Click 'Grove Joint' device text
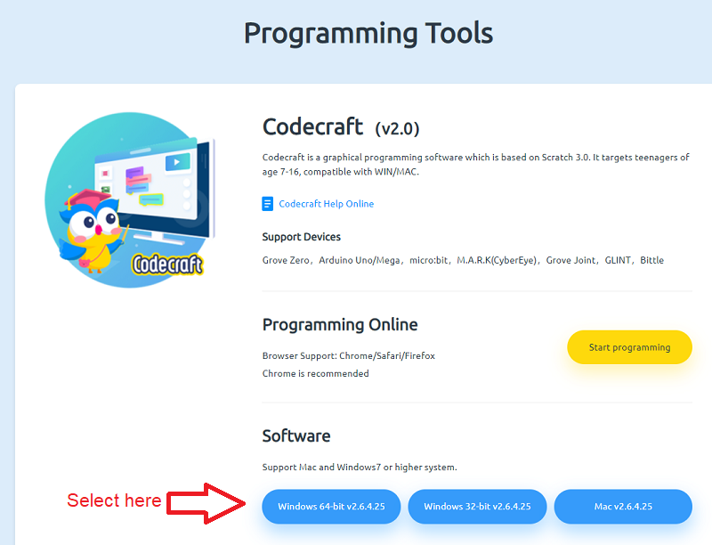Screen dimensions: 712x545 pyautogui.click(x=570, y=260)
